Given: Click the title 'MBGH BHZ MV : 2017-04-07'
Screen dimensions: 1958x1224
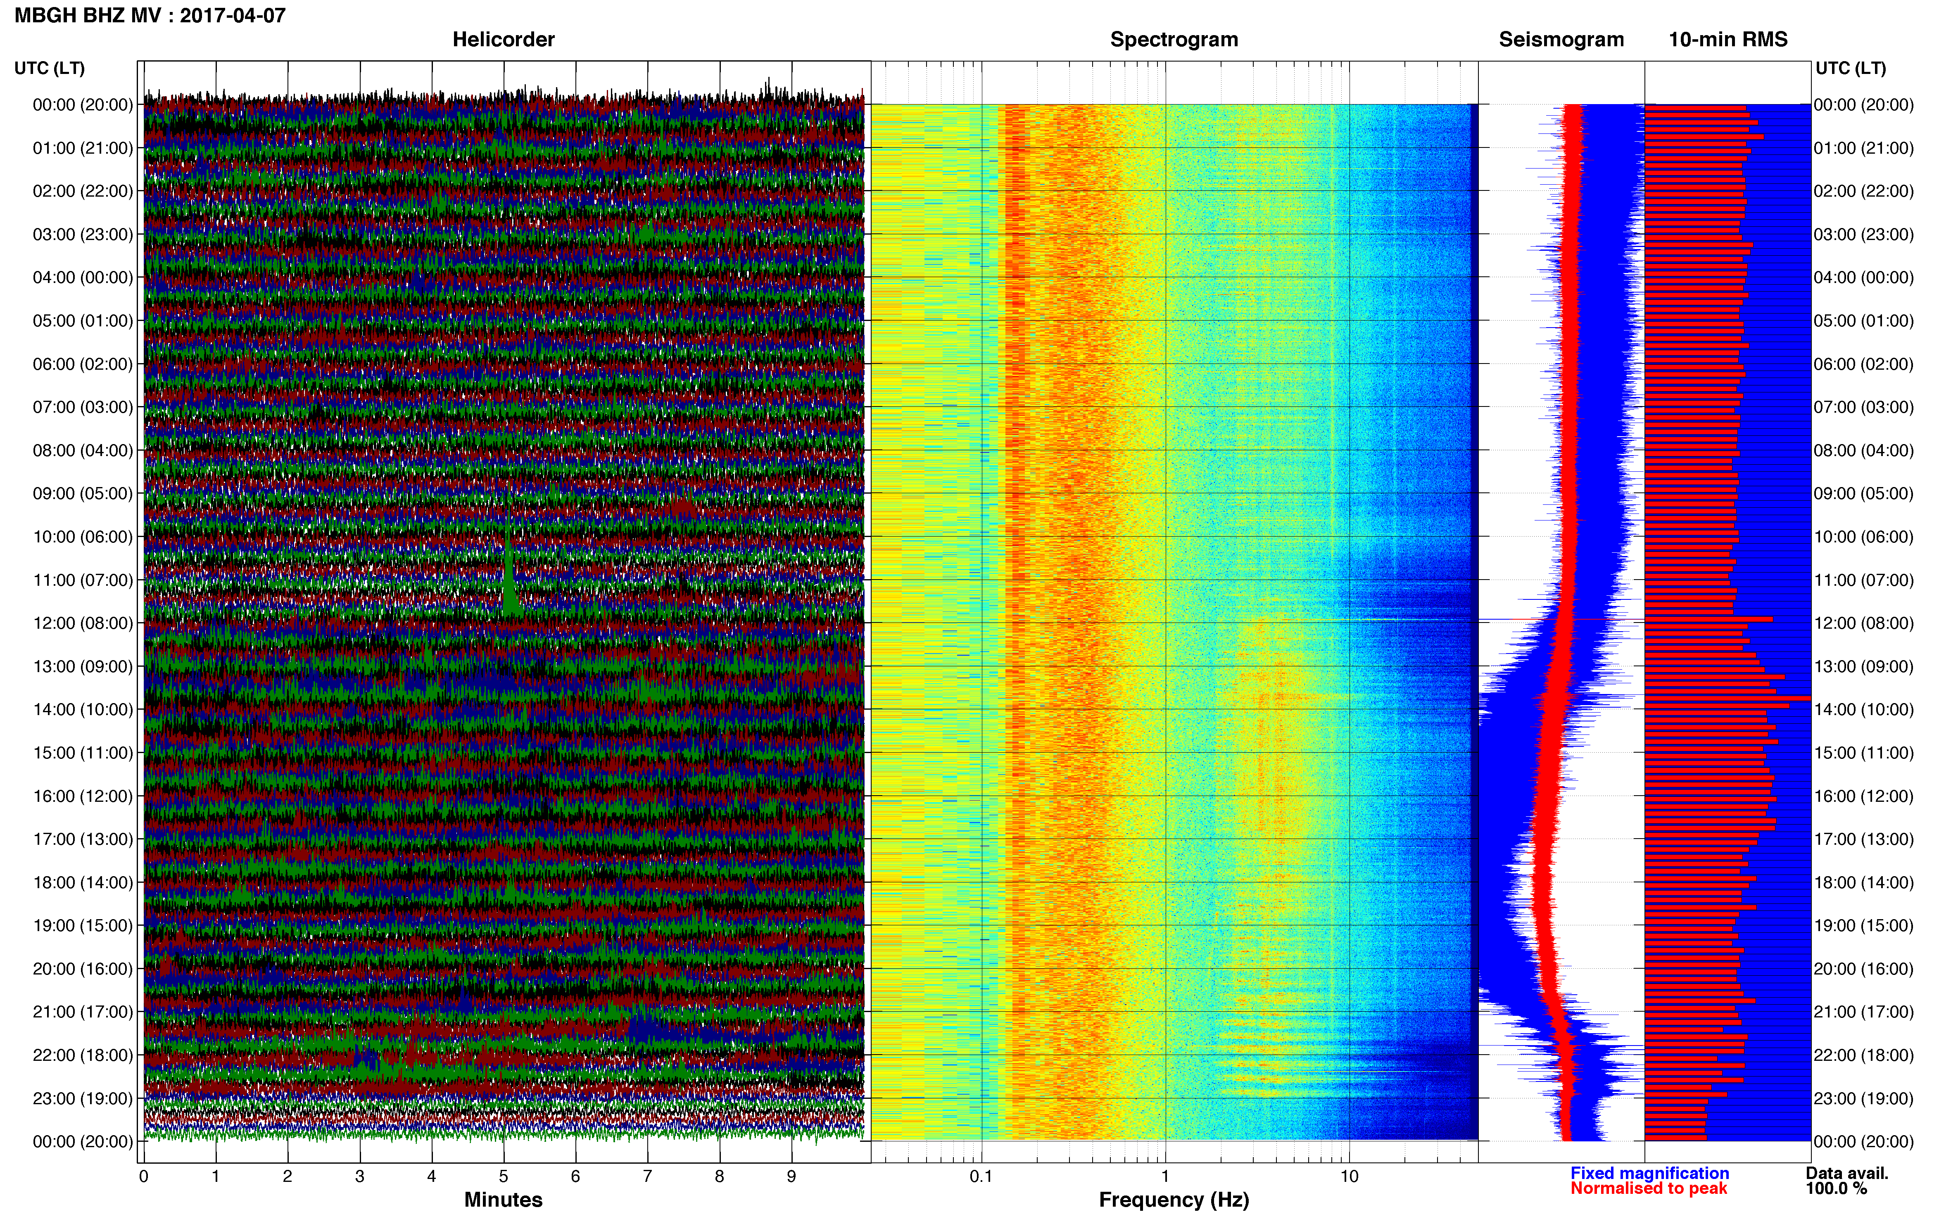Looking at the screenshot, I should (150, 15).
